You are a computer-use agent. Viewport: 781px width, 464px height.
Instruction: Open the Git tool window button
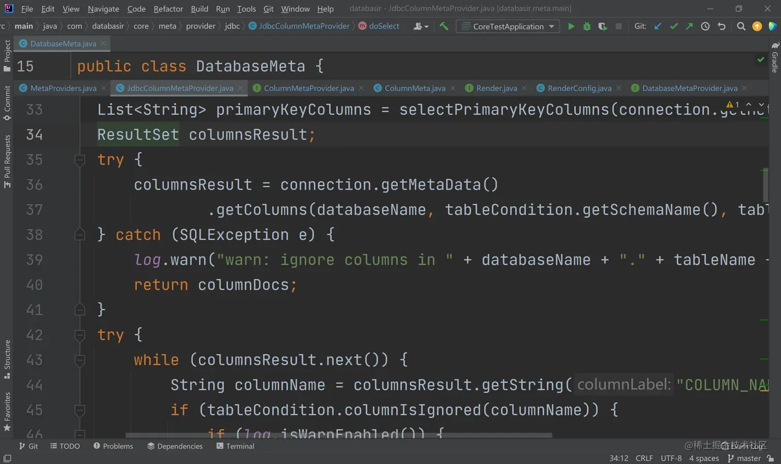coord(28,446)
